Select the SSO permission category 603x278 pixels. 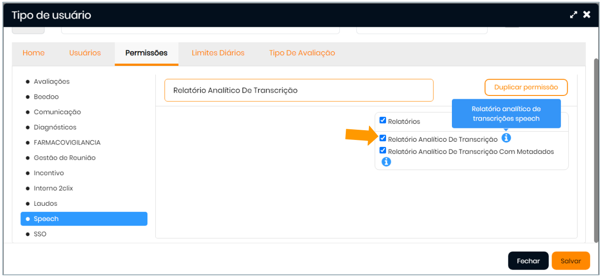(x=40, y=234)
